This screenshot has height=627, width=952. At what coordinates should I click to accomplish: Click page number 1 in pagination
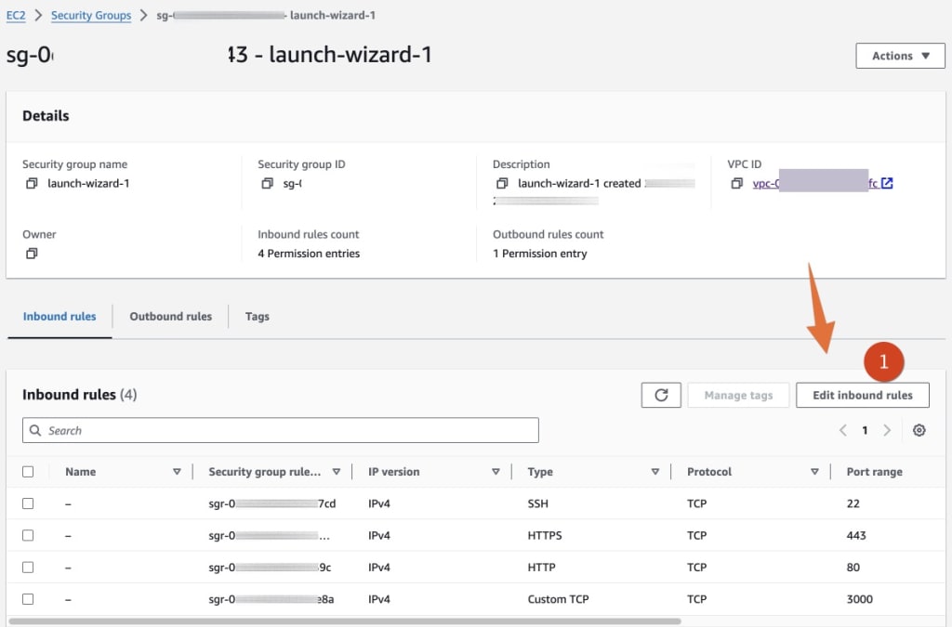tap(865, 430)
